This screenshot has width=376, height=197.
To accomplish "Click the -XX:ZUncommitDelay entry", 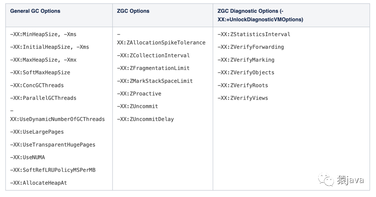I will [145, 119].
